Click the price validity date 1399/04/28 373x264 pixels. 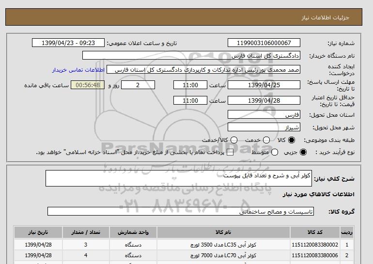264,100
